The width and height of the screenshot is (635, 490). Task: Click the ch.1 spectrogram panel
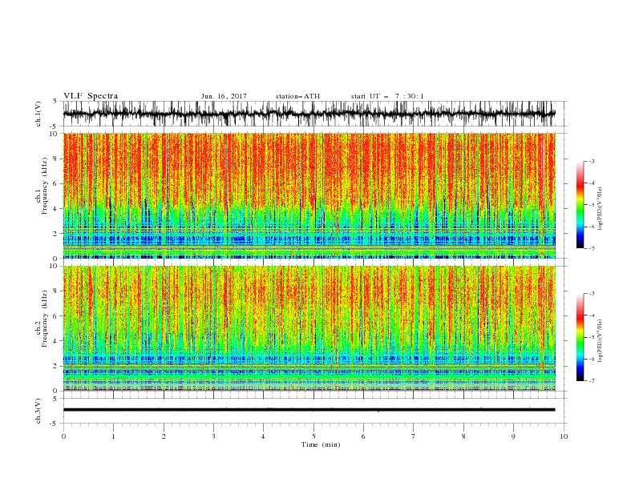tap(309, 195)
